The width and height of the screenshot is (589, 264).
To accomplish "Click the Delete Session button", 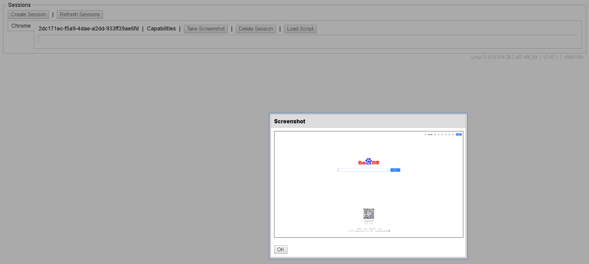I will (x=256, y=29).
